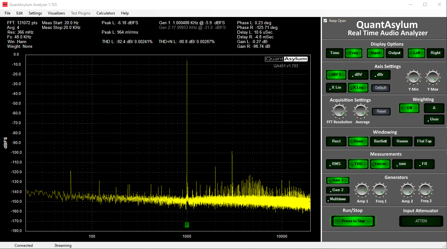Click the Average knob
Screen dimensions: 447x249
361,111
